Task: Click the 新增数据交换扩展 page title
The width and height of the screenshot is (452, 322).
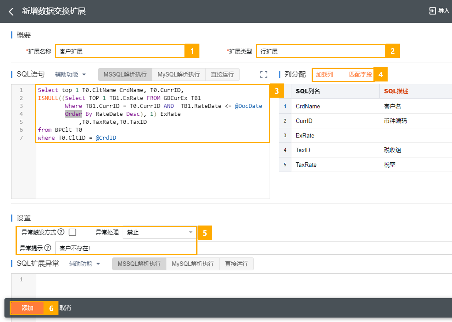Action: tap(54, 11)
